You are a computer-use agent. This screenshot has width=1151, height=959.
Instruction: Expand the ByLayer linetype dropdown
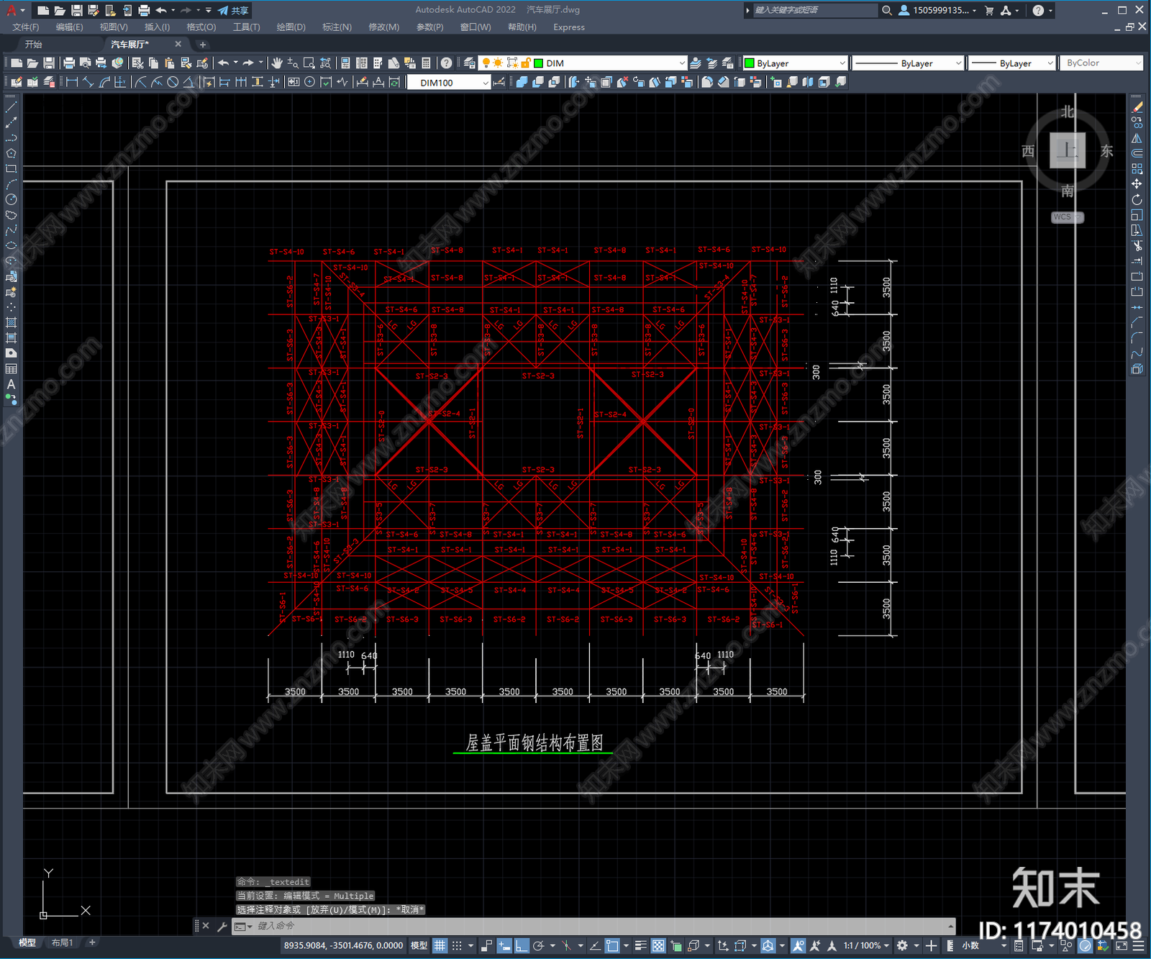908,63
